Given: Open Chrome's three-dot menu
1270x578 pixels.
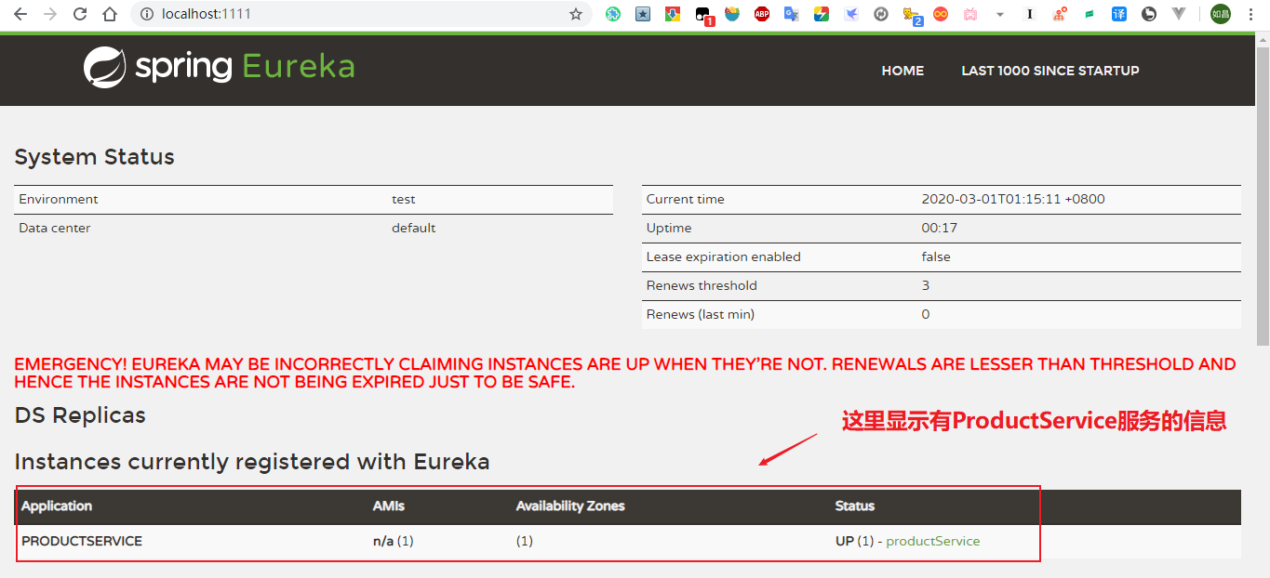Looking at the screenshot, I should point(1251,14).
